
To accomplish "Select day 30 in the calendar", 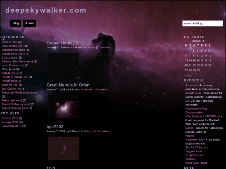I will pos(198,70).
